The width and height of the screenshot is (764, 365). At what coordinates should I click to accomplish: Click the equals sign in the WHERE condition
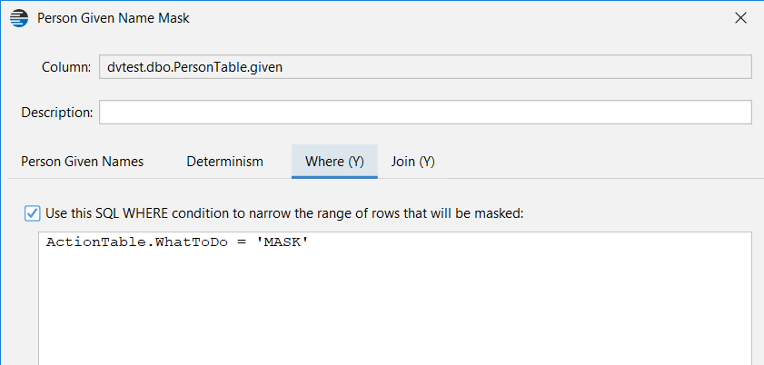click(242, 242)
